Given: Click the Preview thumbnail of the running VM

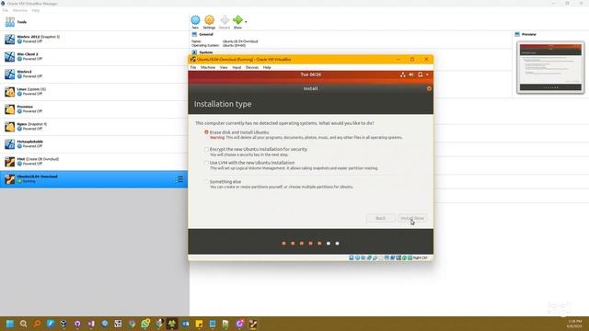Looking at the screenshot, I should click(550, 67).
